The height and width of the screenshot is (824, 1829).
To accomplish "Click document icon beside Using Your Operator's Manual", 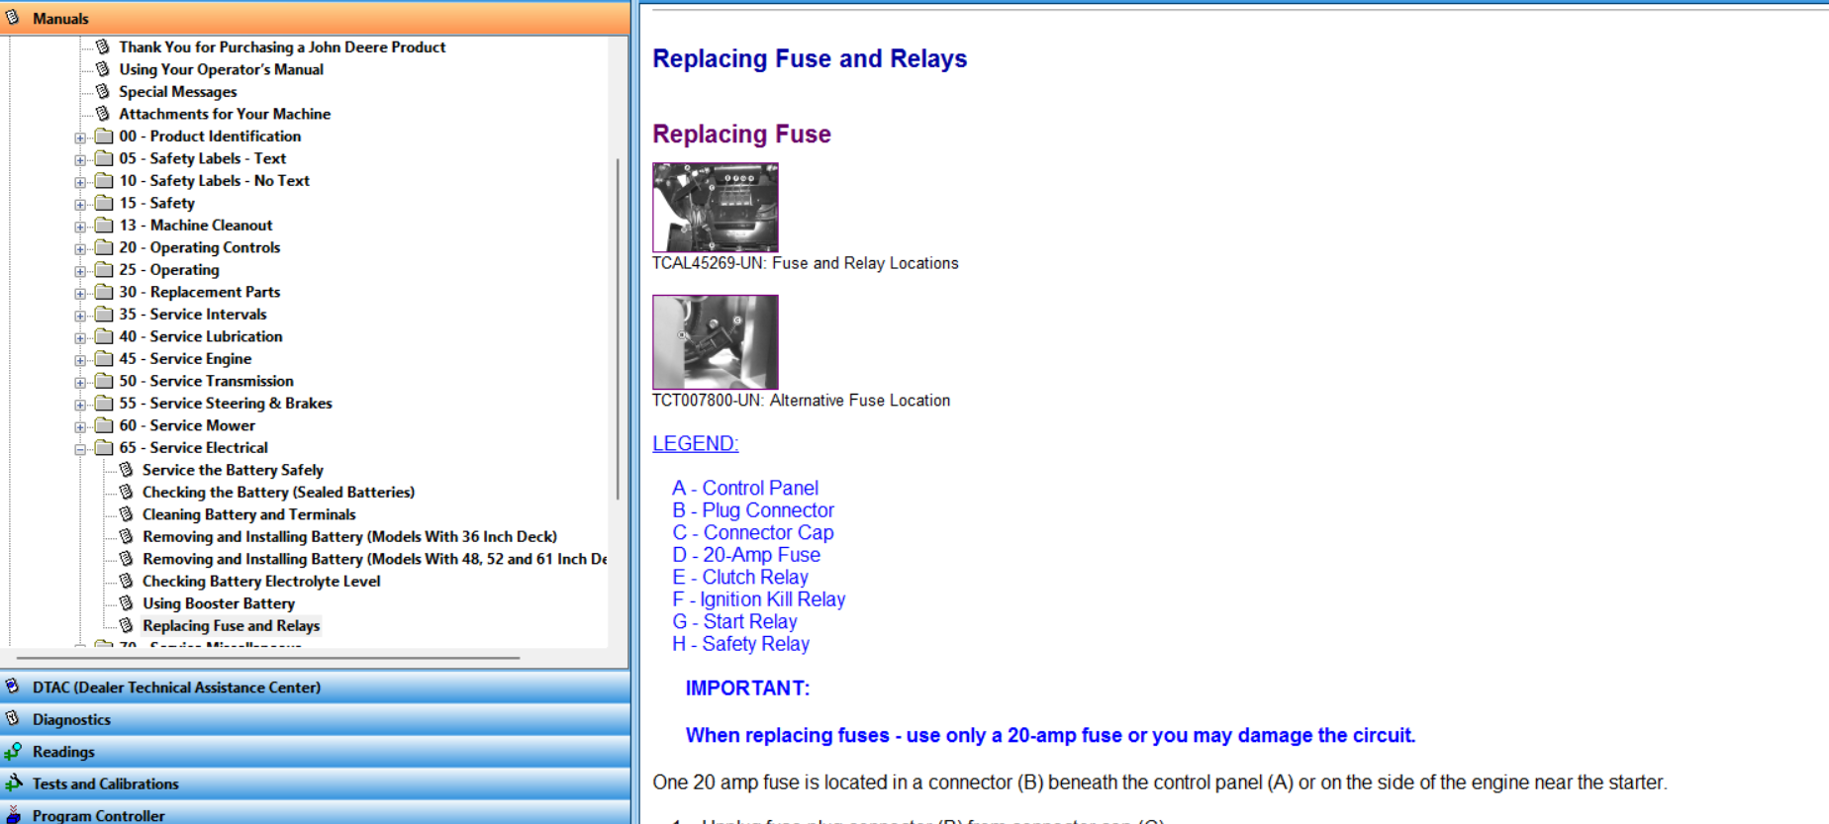I will 103,69.
